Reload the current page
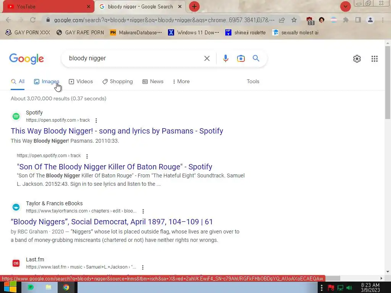 33,20
